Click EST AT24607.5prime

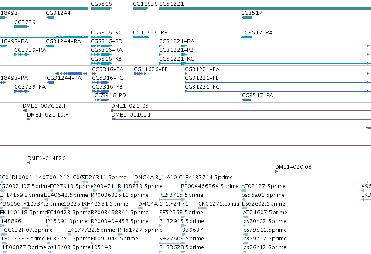(265, 213)
